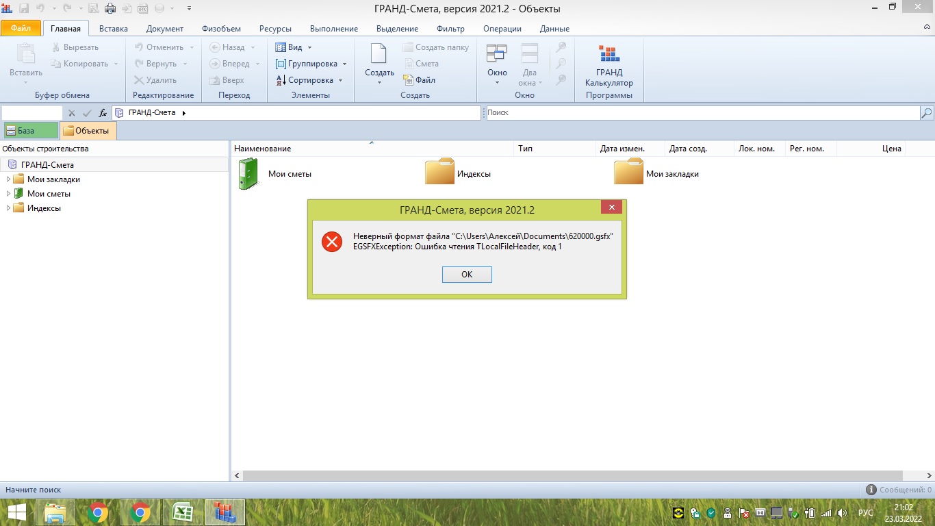Click the ГРАНД-Смета address path breadcrumb
Screen dimensions: 935x526
tap(152, 113)
